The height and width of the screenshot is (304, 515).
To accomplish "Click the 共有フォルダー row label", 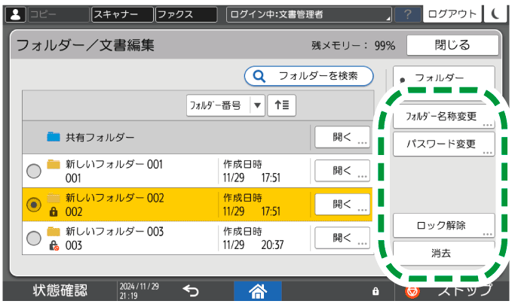I will click(100, 137).
